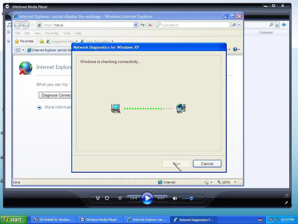Expand the address bar URL history dropdown
This screenshot has height=224, width=298.
pos(136,25)
